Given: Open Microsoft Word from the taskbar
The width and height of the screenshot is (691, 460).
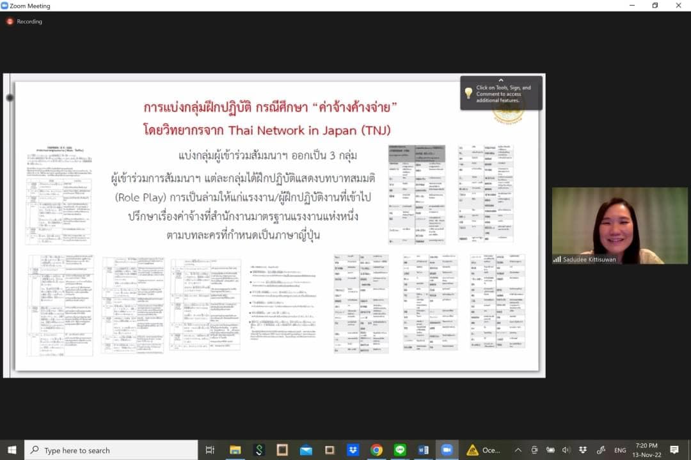Looking at the screenshot, I should (423, 450).
